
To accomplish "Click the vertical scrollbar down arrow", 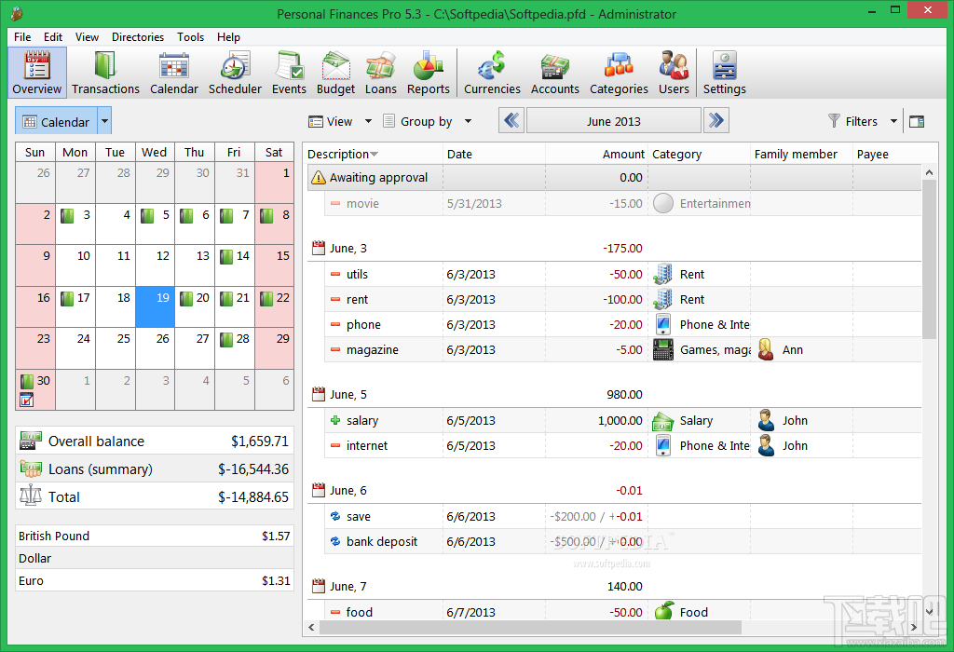I will 929,612.
